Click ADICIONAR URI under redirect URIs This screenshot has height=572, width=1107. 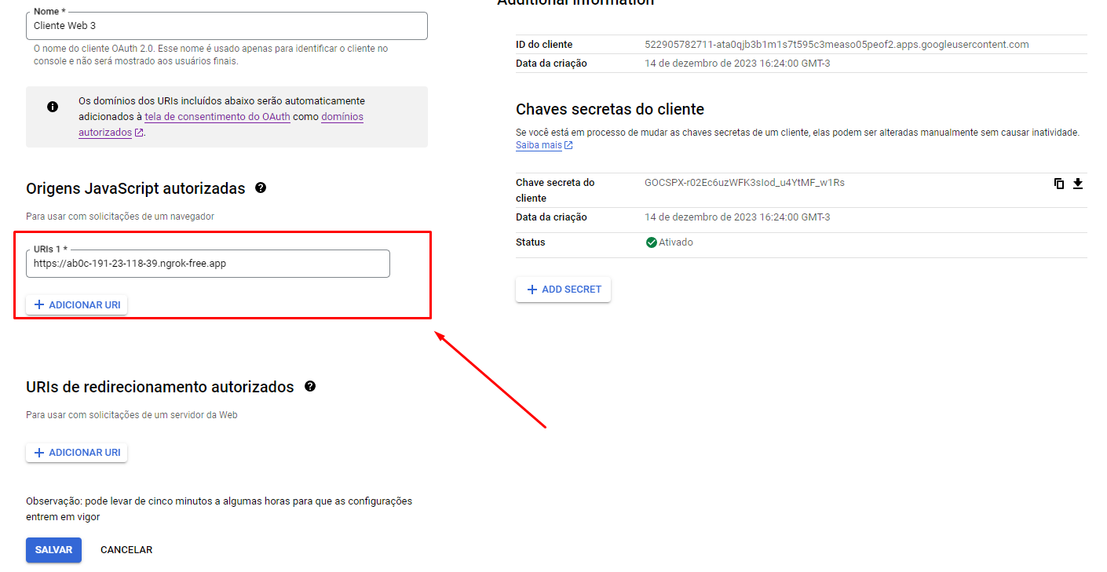point(76,452)
